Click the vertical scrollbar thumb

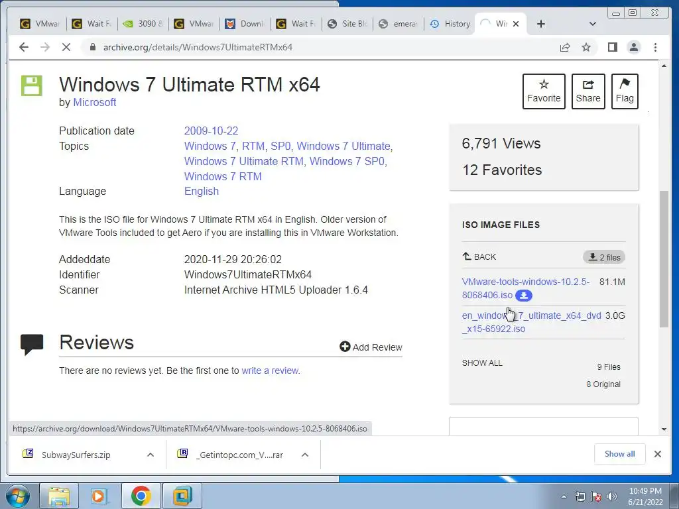click(664, 259)
